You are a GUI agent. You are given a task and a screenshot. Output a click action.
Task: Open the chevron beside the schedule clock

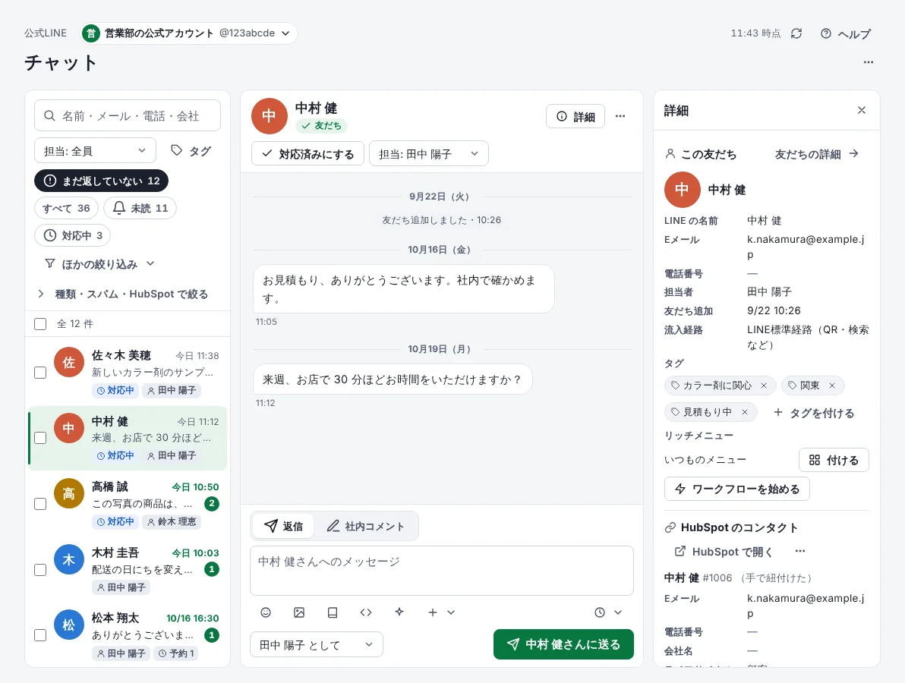618,612
